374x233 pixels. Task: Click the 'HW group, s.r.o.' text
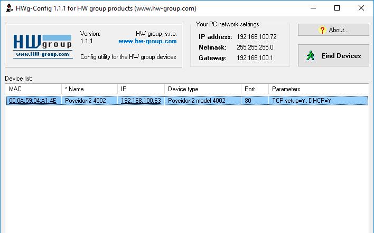[156, 34]
